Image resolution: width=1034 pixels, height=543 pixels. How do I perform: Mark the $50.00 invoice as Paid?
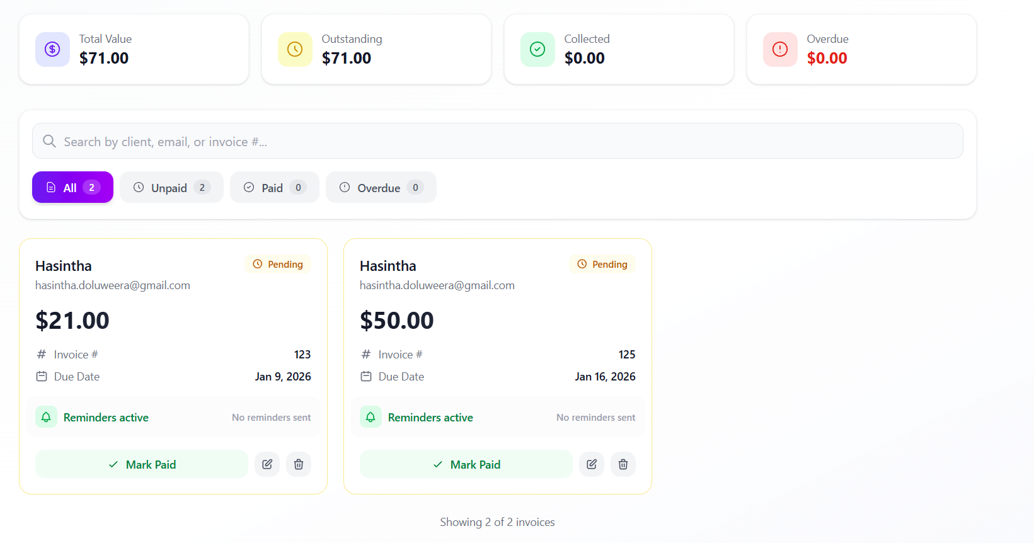tap(466, 464)
